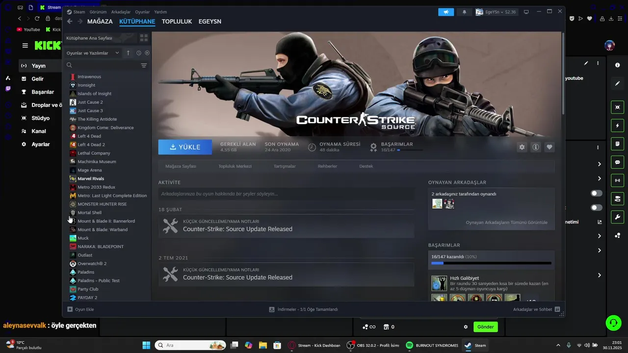Switch Steam to Big Picture mode icon
The height and width of the screenshot is (353, 628).
[x=526, y=12]
